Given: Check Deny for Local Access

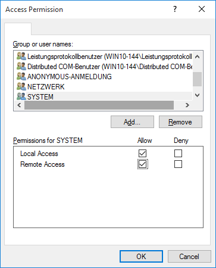Looking at the screenshot, I should 178,154.
